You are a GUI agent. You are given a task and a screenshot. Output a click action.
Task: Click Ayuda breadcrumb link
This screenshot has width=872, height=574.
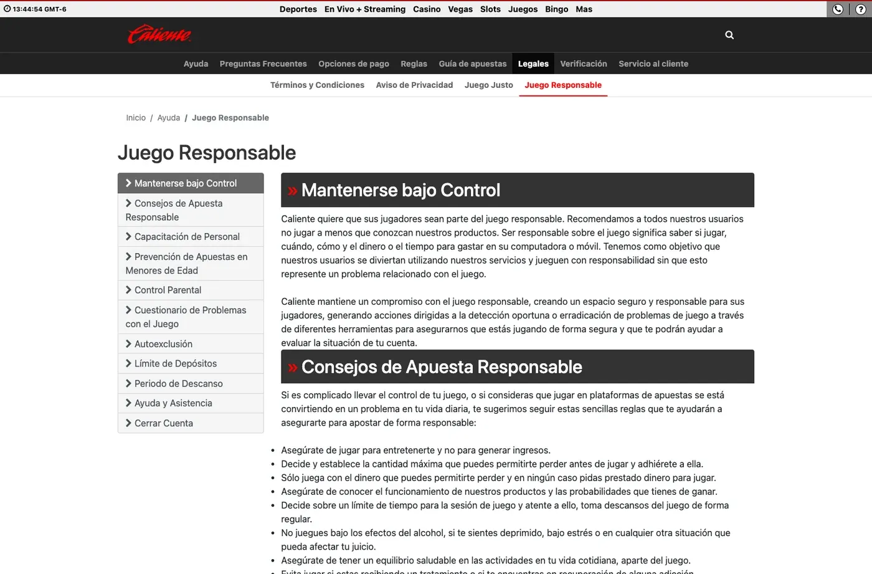coord(169,118)
